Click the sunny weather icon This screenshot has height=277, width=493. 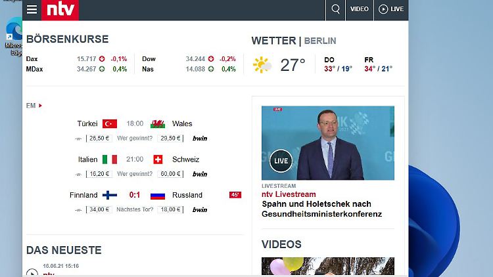tap(262, 64)
